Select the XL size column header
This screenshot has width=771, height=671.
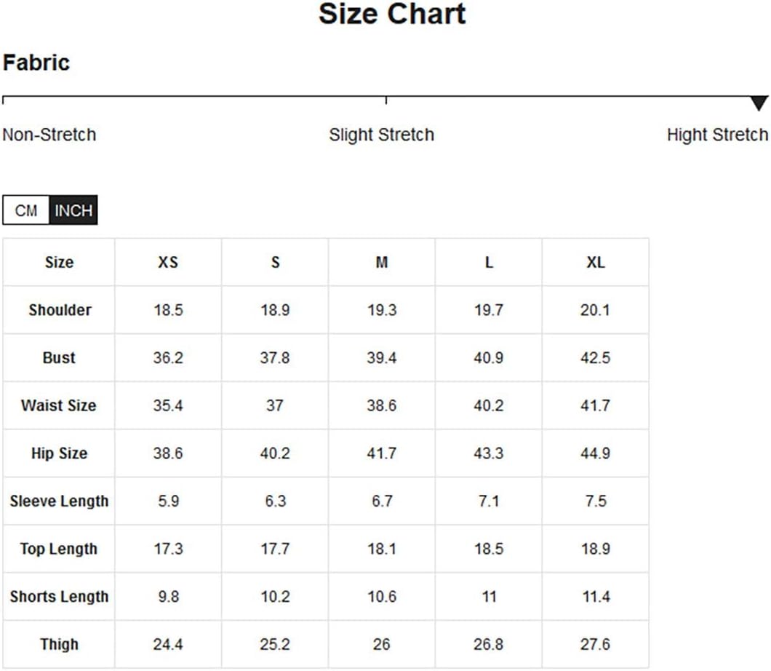point(596,262)
